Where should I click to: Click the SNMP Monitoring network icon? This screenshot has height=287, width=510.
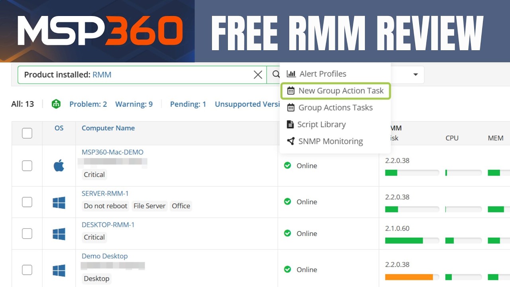291,141
